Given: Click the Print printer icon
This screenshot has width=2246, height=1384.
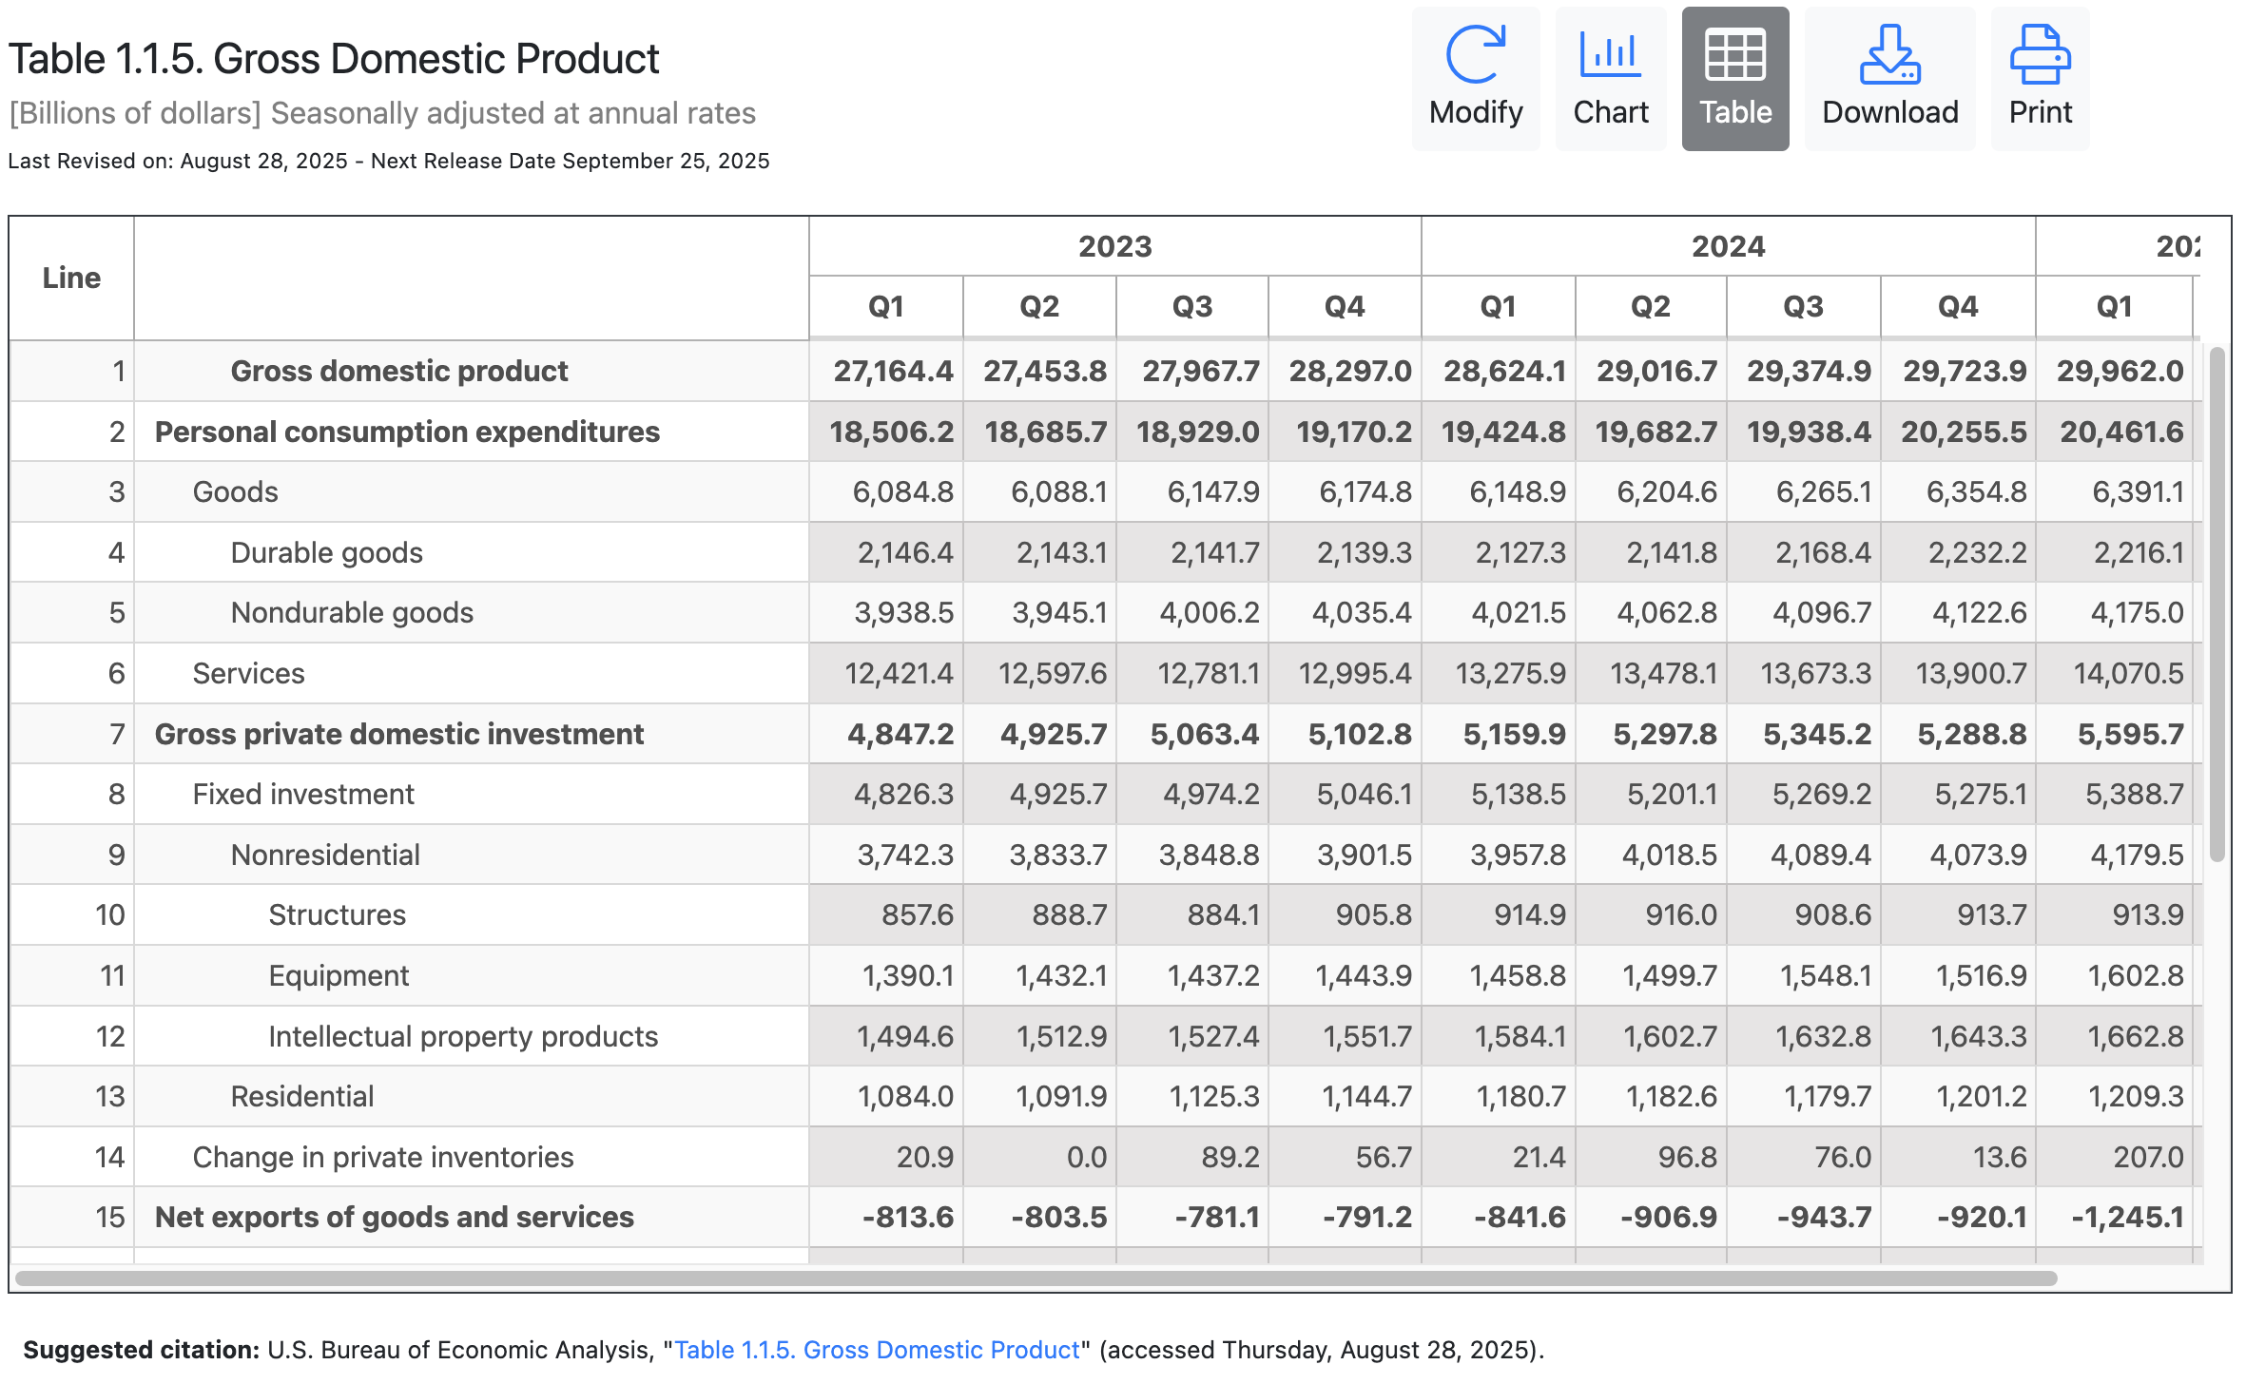Looking at the screenshot, I should click(x=2040, y=55).
